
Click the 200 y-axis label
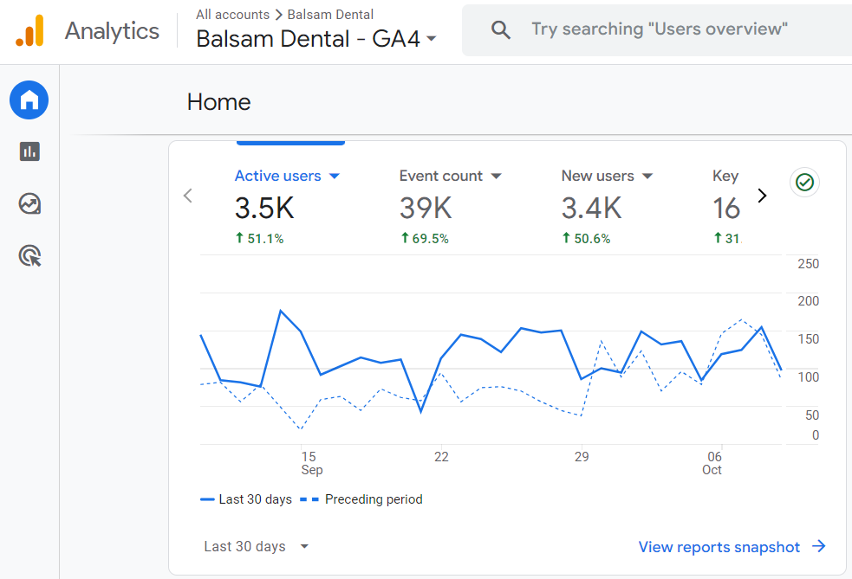[x=808, y=301]
